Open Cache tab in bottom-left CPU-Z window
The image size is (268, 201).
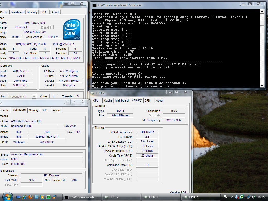5,110
